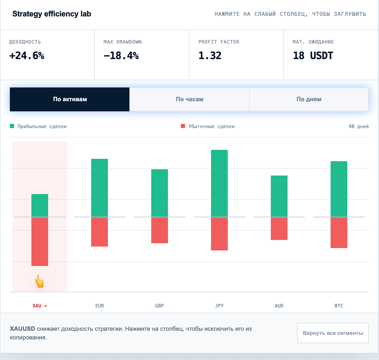Viewport: 379px width, 360px height.
Task: Open the По часам tab
Action: [x=189, y=99]
